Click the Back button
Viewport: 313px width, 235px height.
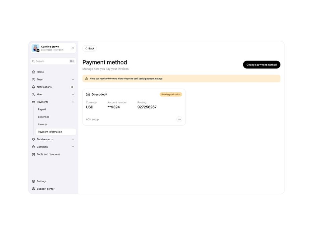(90, 49)
